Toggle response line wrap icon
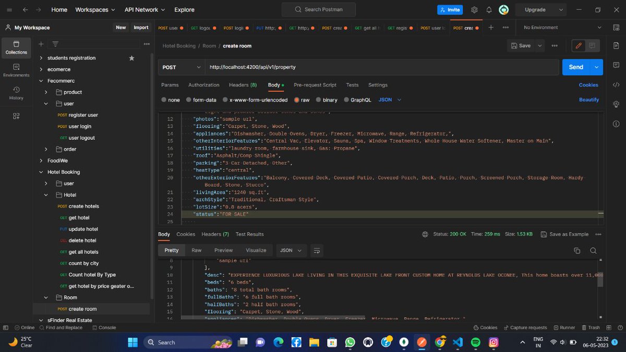The height and width of the screenshot is (352, 626). 317,251
